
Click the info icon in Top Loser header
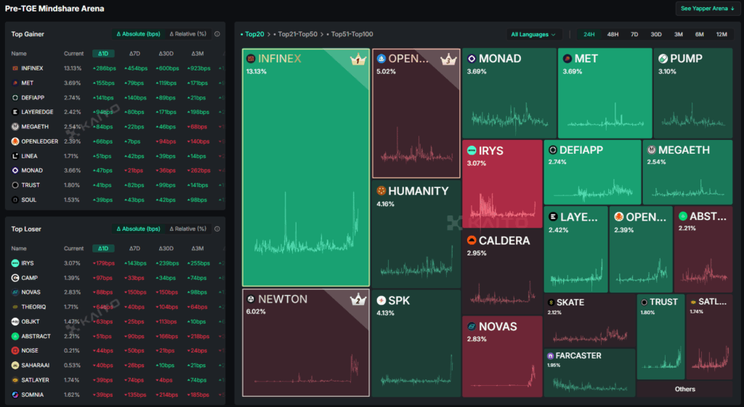pyautogui.click(x=217, y=229)
